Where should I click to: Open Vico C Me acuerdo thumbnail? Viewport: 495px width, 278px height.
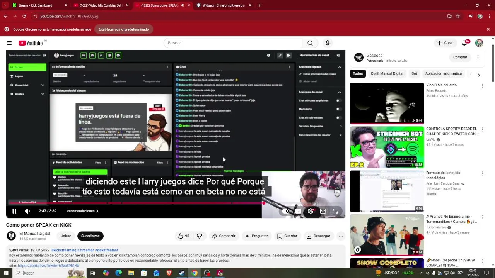click(x=387, y=103)
